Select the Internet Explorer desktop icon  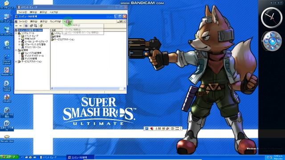coord(7,59)
